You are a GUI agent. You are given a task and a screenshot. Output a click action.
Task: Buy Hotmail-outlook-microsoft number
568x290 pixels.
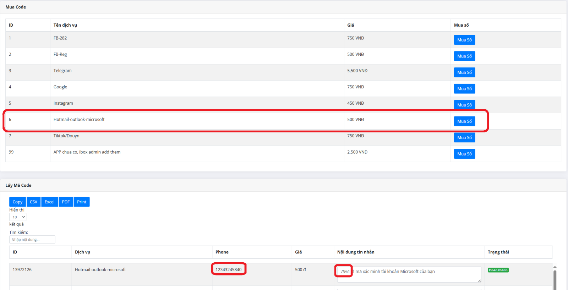(x=464, y=121)
